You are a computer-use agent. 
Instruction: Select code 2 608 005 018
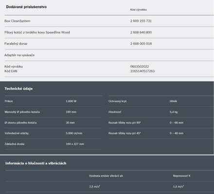[x=141, y=44]
